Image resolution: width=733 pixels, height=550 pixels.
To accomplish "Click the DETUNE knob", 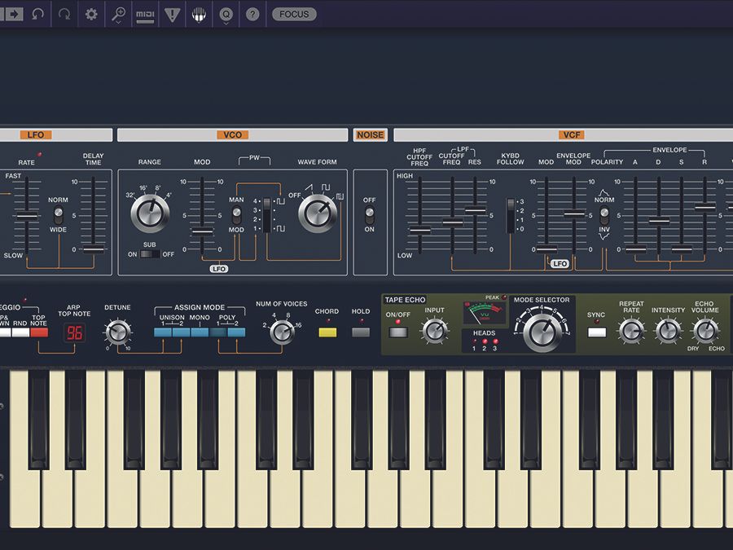I will 117,332.
